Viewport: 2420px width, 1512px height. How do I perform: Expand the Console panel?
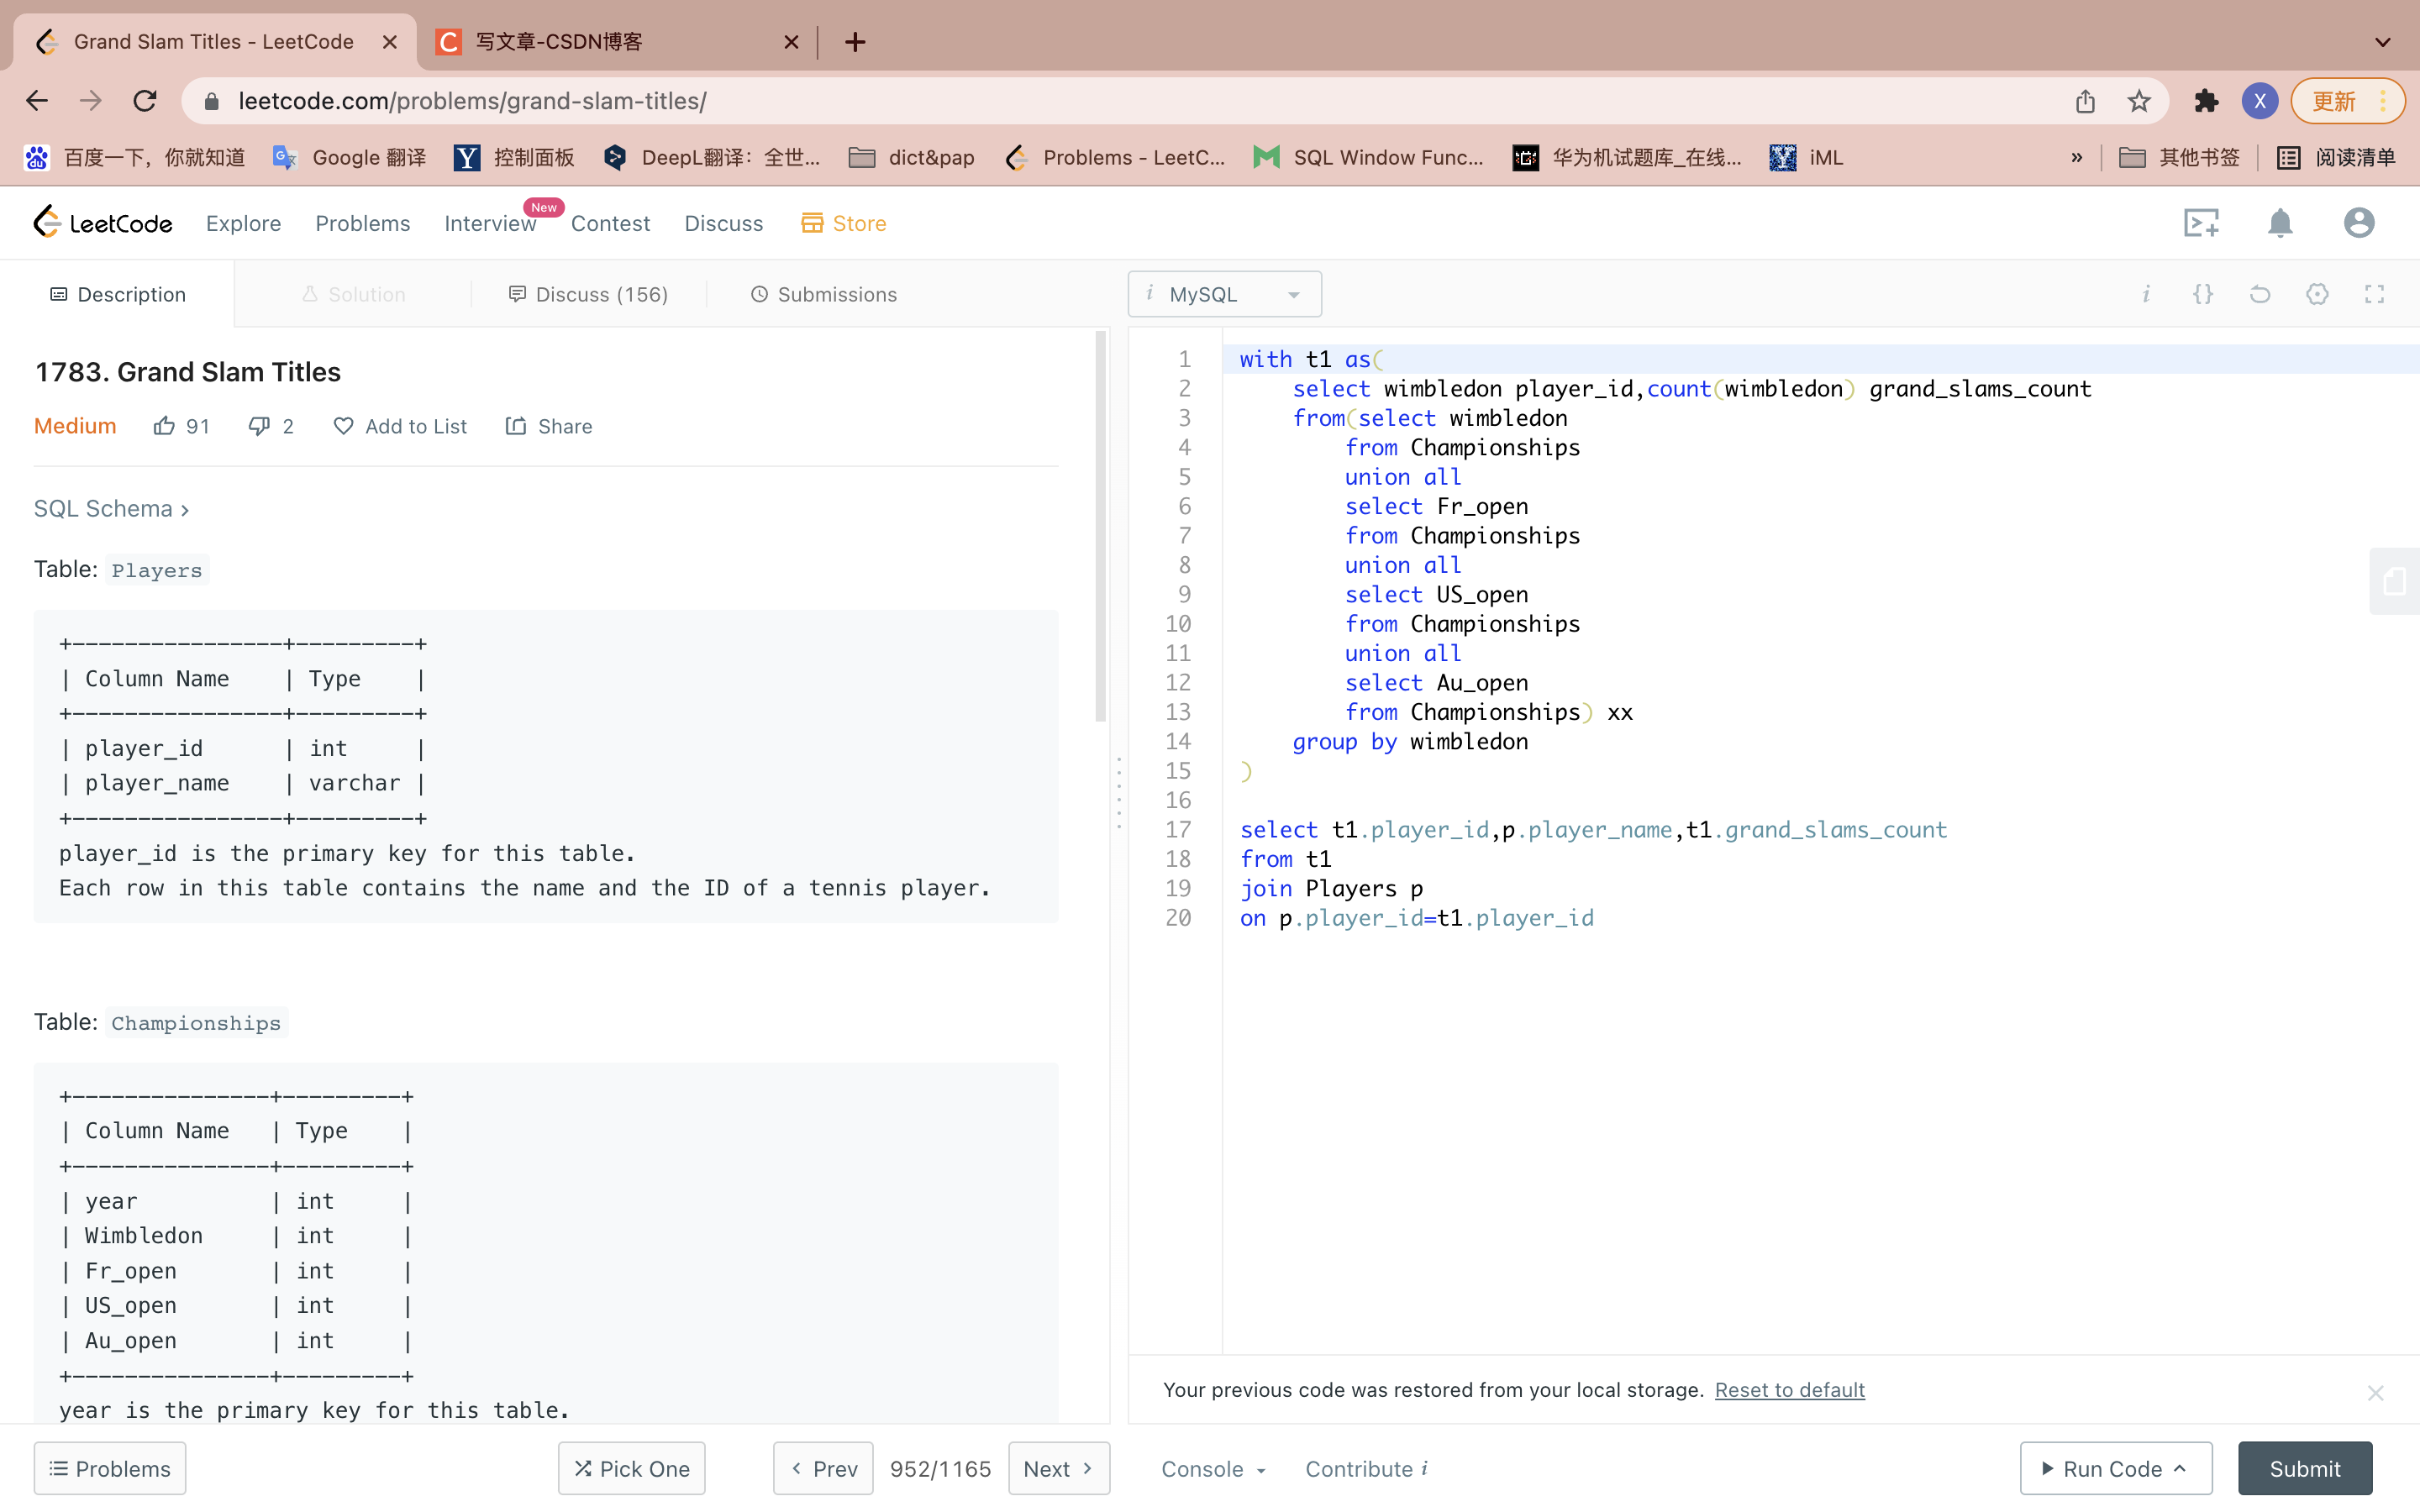coord(1213,1468)
